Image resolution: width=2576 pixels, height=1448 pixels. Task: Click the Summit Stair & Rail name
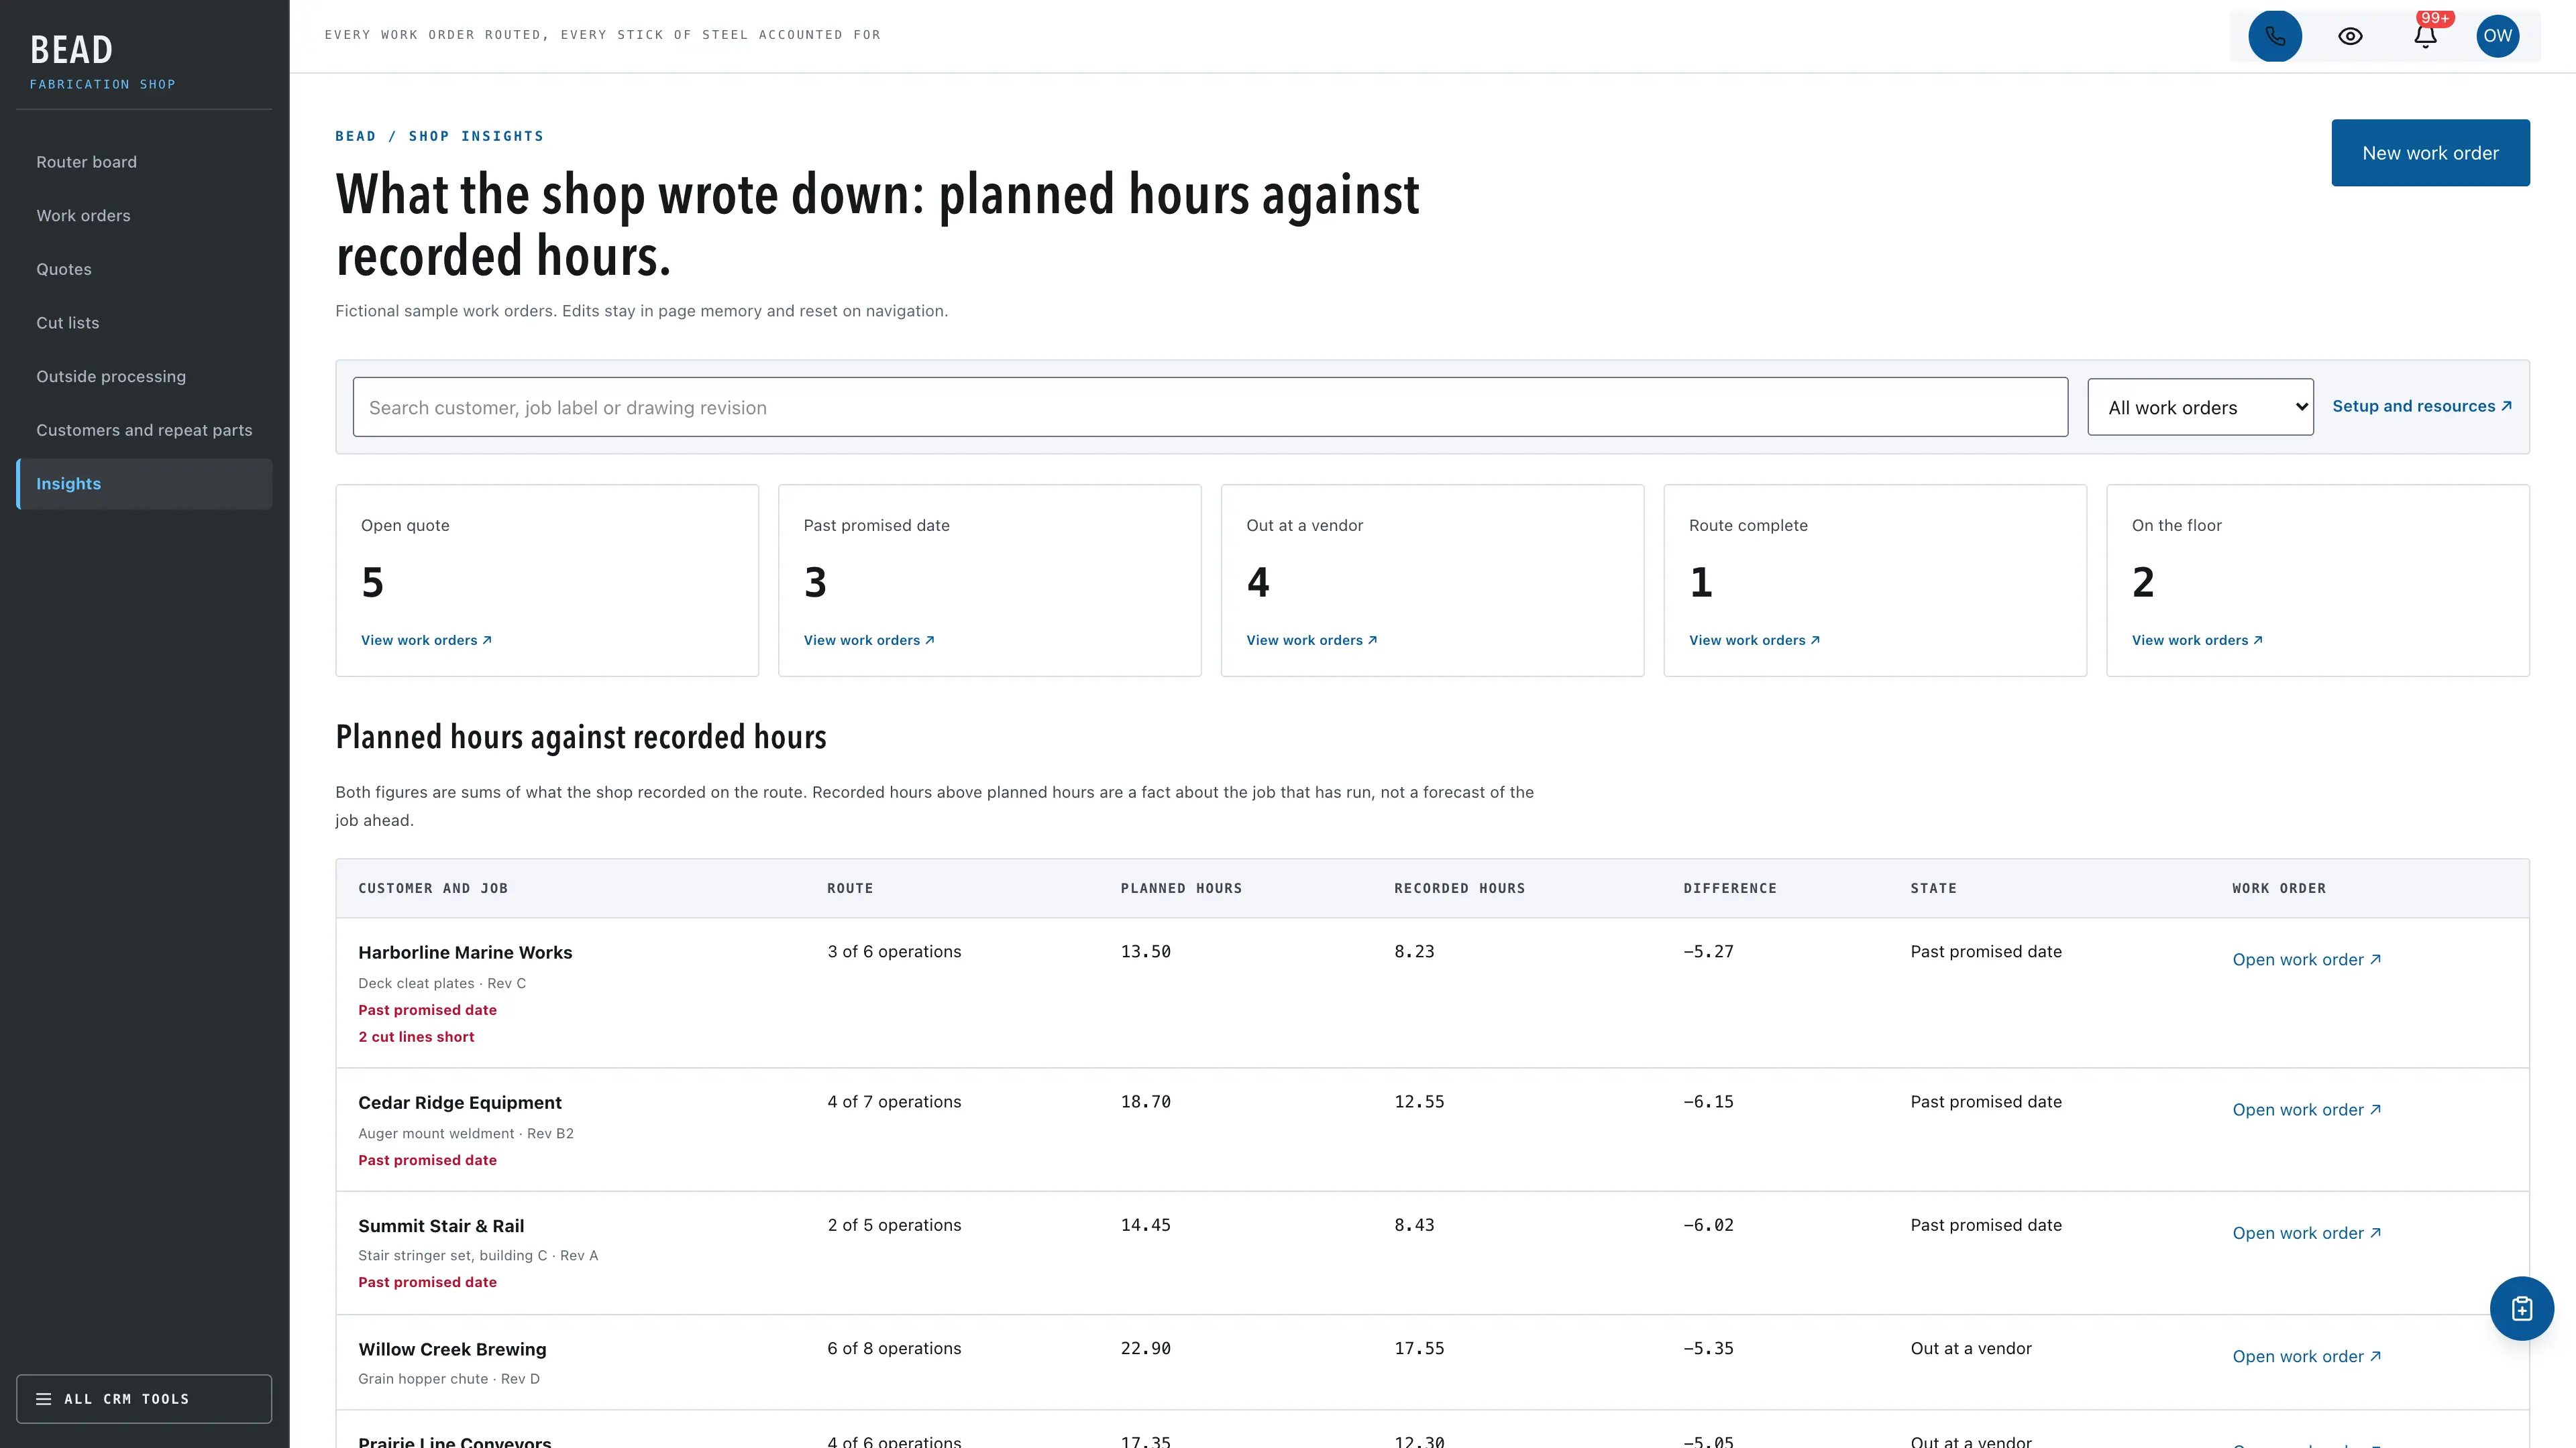pos(441,1226)
